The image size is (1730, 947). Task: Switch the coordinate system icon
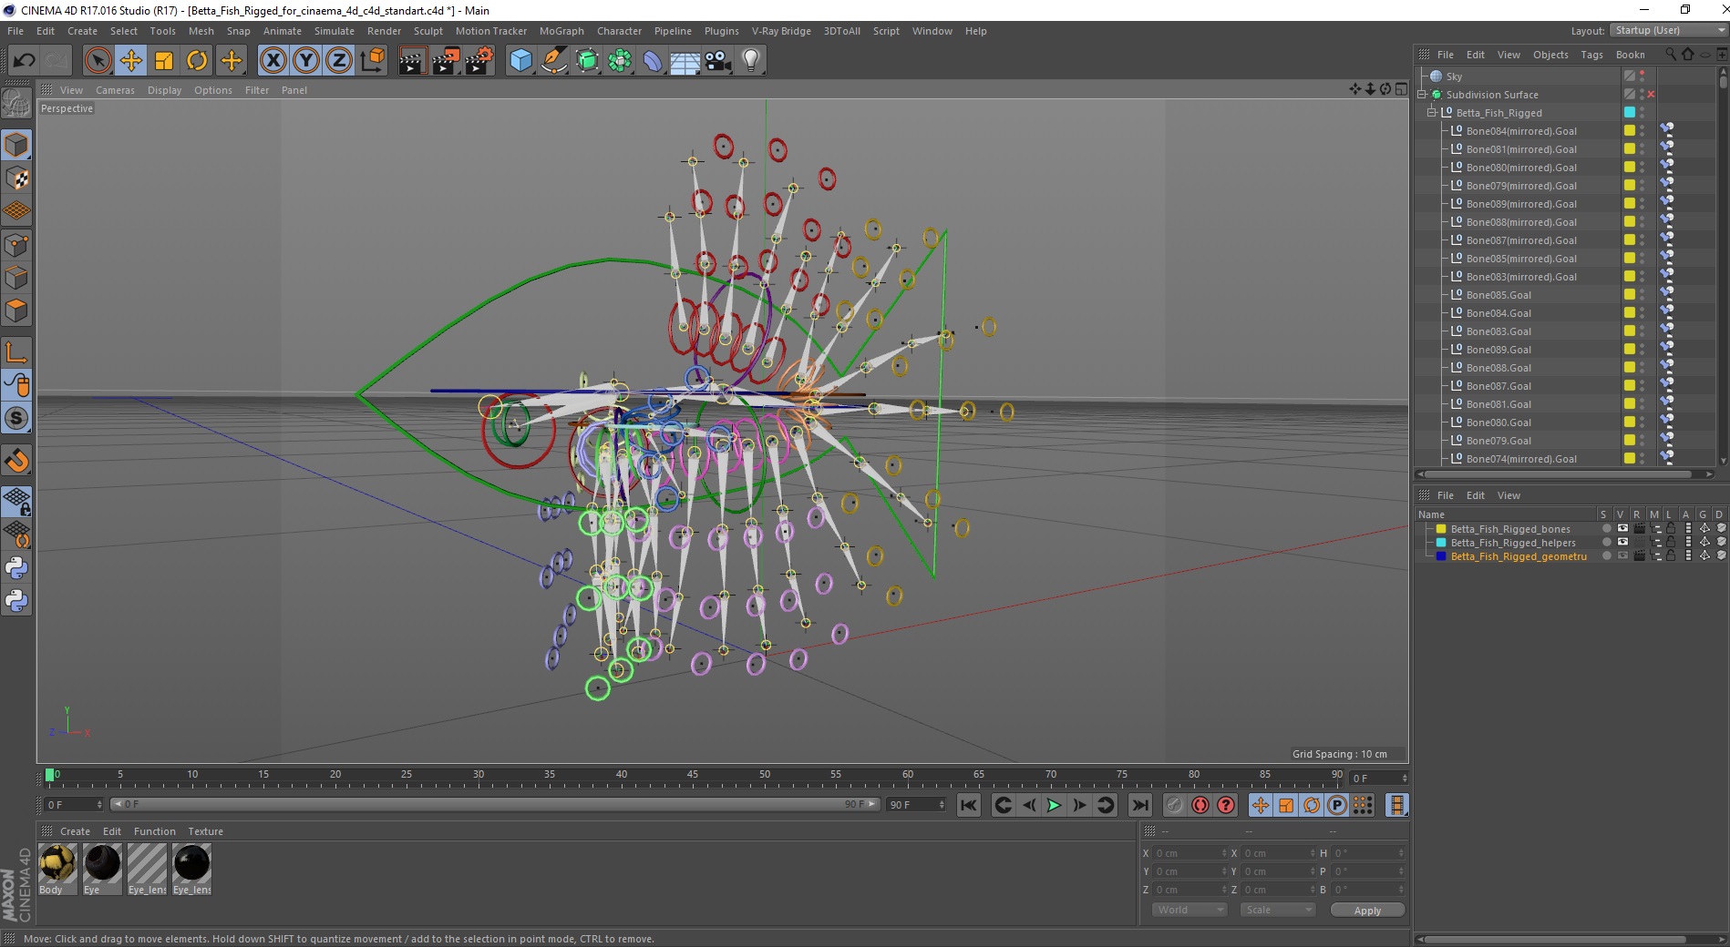point(372,61)
